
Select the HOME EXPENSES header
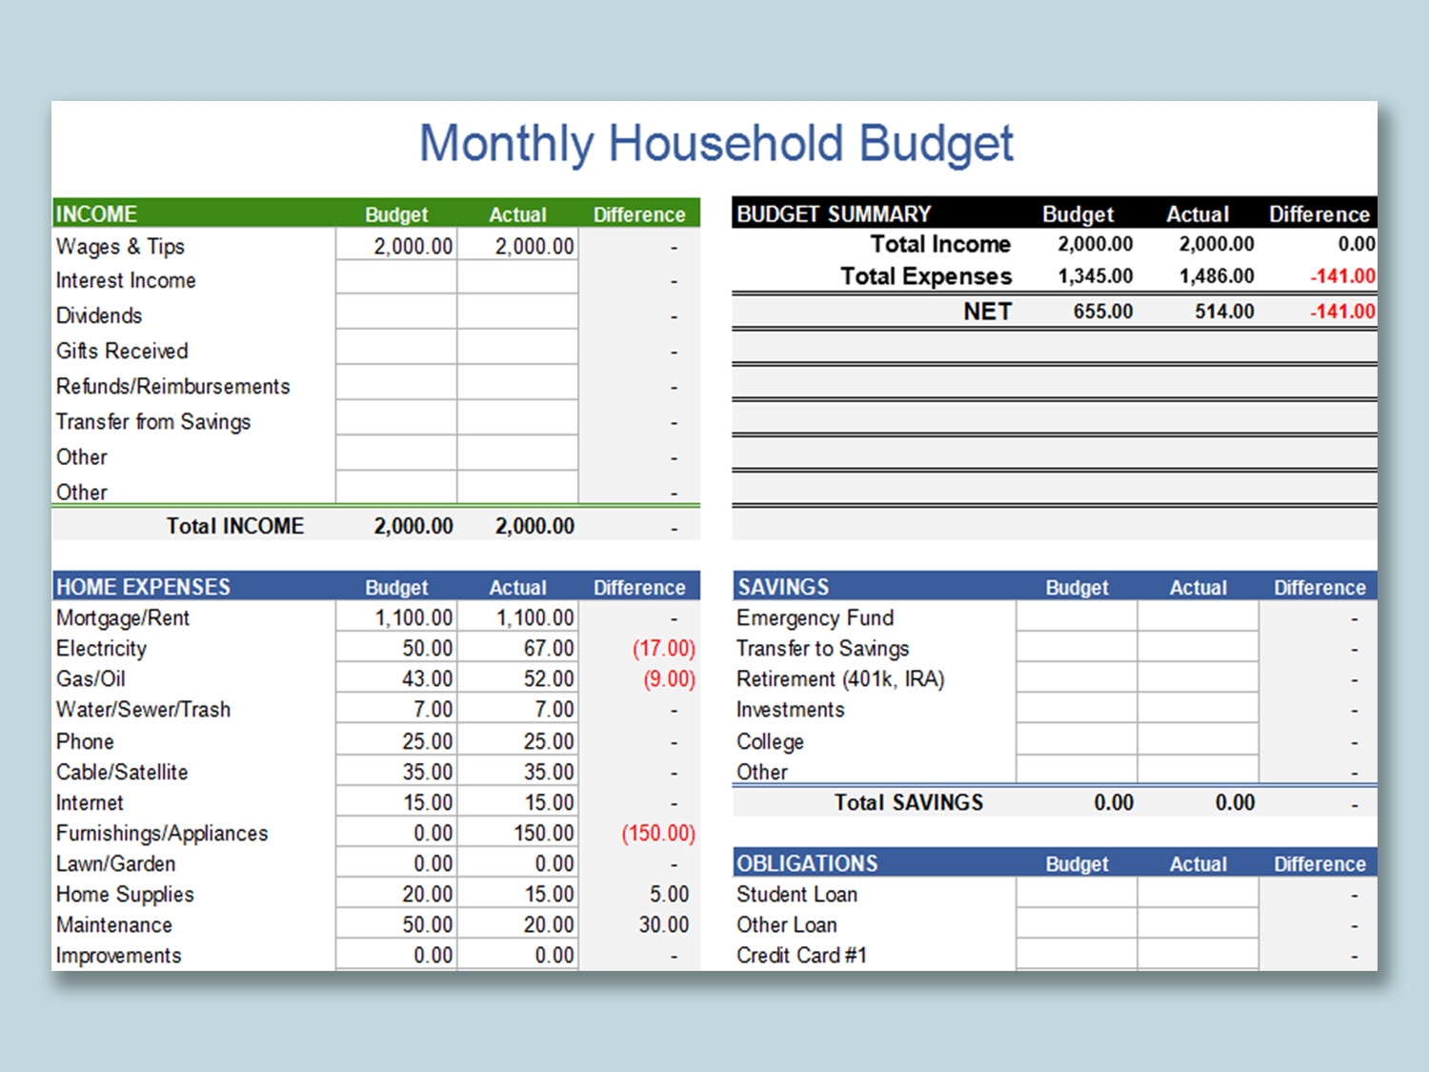(143, 586)
